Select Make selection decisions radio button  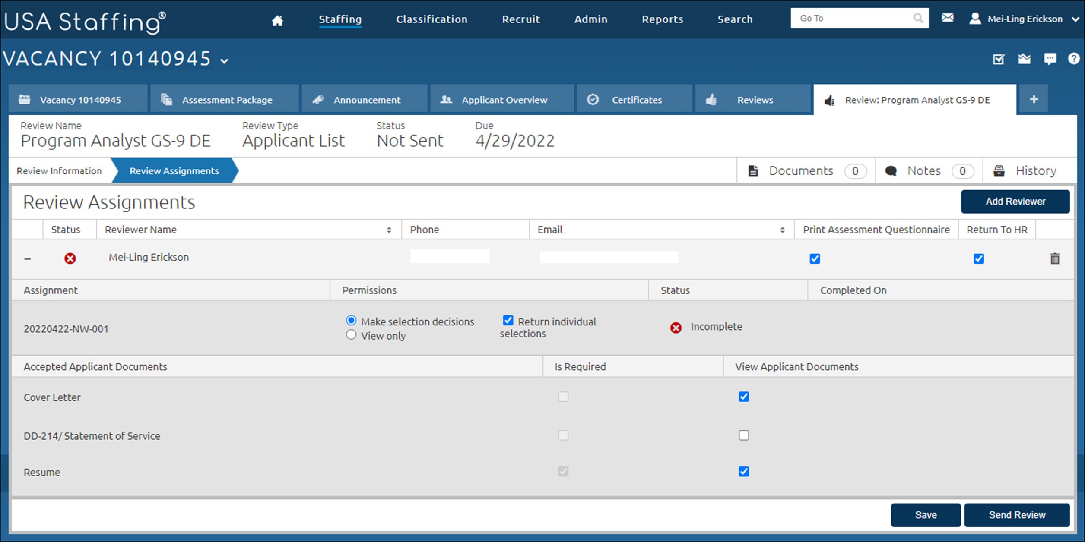(x=351, y=321)
